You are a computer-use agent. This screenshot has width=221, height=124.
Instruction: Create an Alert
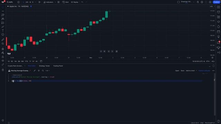66,2
